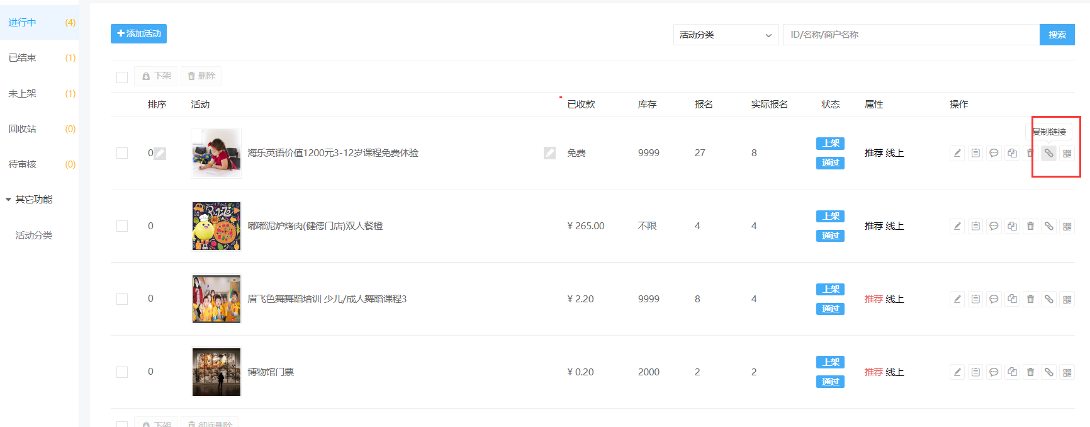Tick the checkbox for 博物馆门票 row
1090x427 pixels.
(x=122, y=372)
